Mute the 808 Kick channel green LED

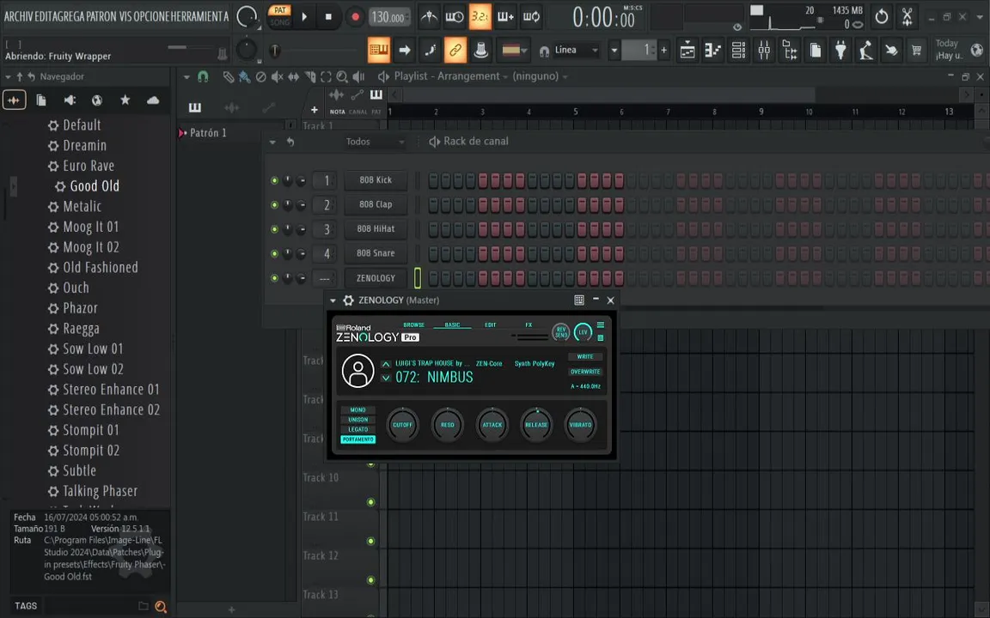point(274,180)
